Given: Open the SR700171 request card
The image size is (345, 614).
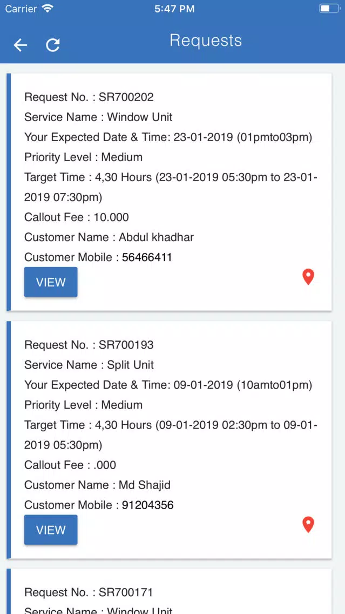Looking at the screenshot, I should [x=169, y=591].
